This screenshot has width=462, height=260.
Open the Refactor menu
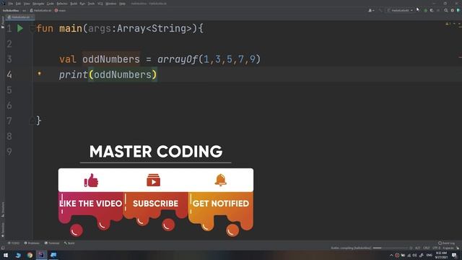[62, 4]
